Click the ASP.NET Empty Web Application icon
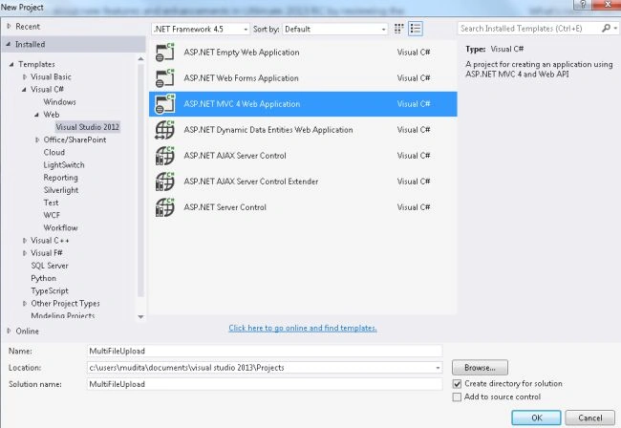The height and width of the screenshot is (428, 621). tap(164, 53)
